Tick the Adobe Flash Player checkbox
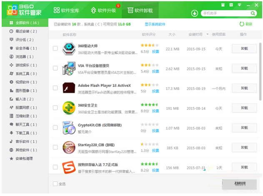 point(55,88)
